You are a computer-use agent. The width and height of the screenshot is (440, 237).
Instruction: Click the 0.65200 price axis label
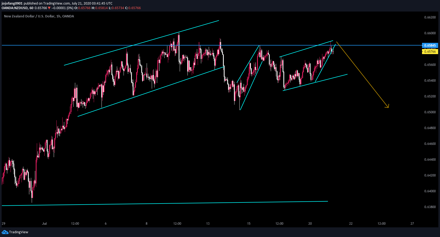(430, 96)
